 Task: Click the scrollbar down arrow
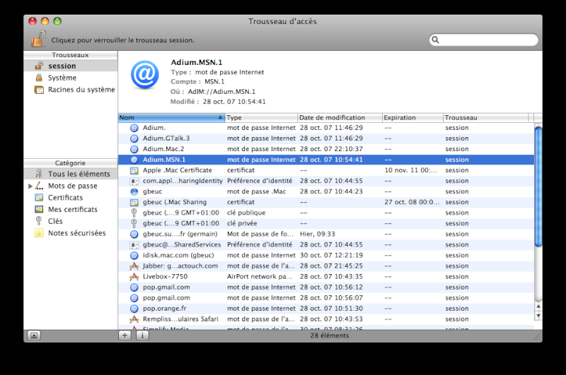coord(538,316)
